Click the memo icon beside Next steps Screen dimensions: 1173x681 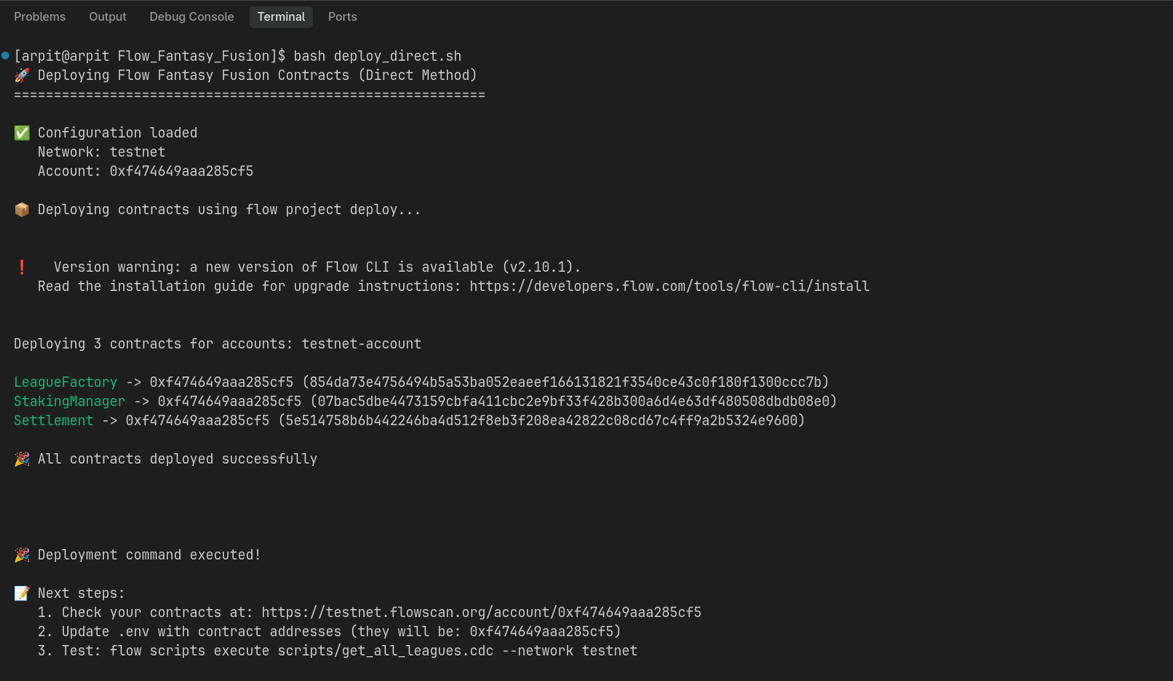point(22,593)
